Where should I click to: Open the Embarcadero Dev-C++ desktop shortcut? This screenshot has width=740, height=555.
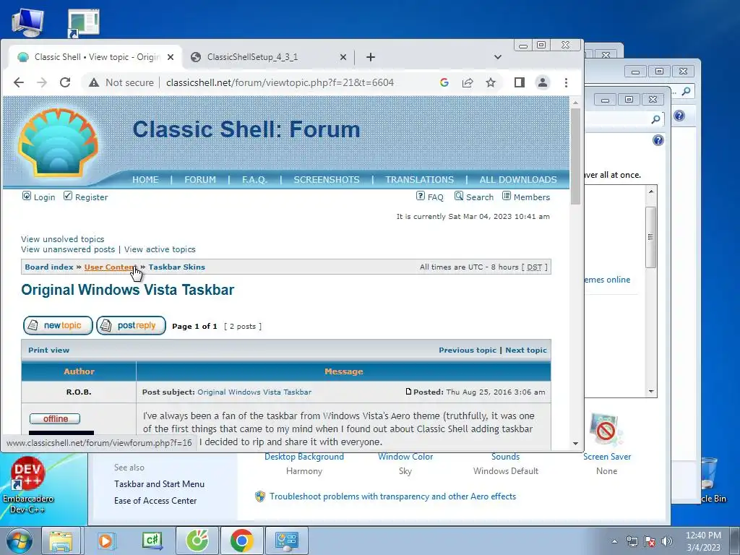pyautogui.click(x=27, y=485)
